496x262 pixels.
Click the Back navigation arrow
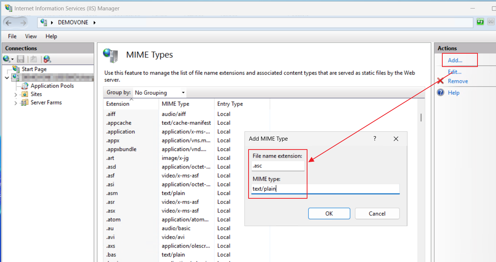click(9, 23)
